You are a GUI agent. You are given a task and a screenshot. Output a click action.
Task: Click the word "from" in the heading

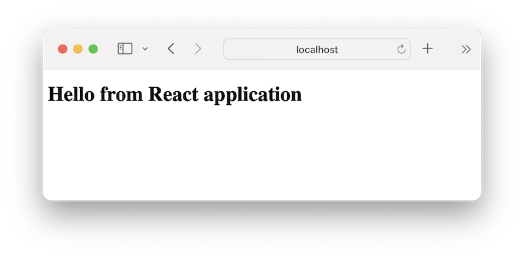[121, 94]
